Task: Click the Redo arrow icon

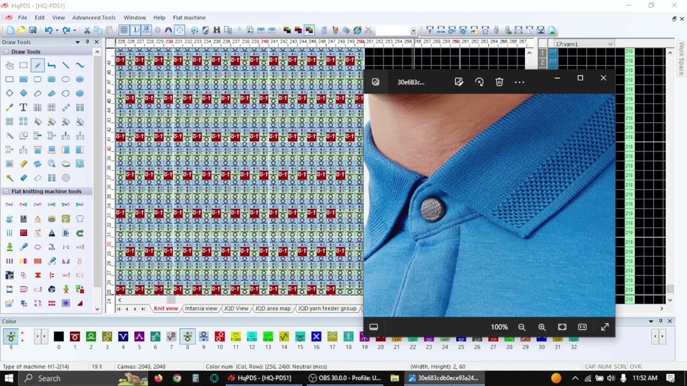Action: (x=66, y=31)
